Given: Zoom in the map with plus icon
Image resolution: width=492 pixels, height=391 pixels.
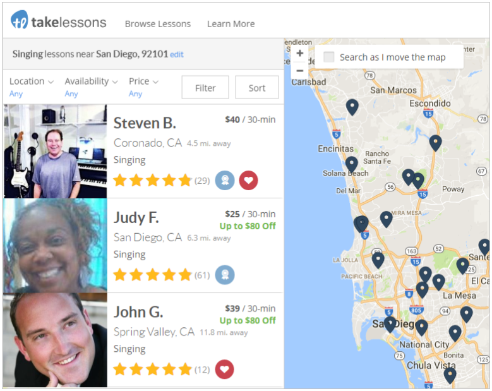Looking at the screenshot, I should tap(299, 53).
